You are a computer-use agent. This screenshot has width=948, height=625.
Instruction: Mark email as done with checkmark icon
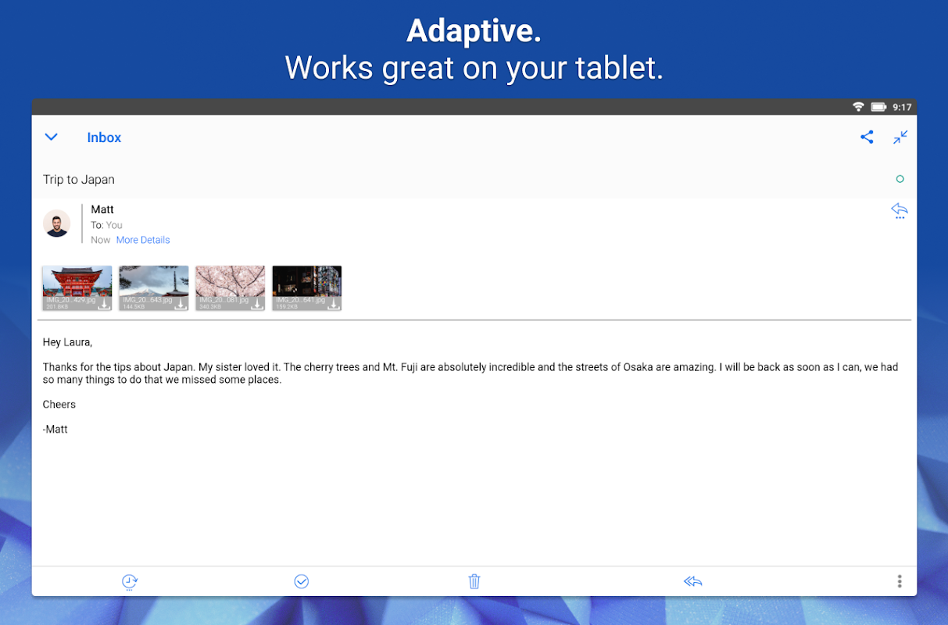(x=302, y=581)
